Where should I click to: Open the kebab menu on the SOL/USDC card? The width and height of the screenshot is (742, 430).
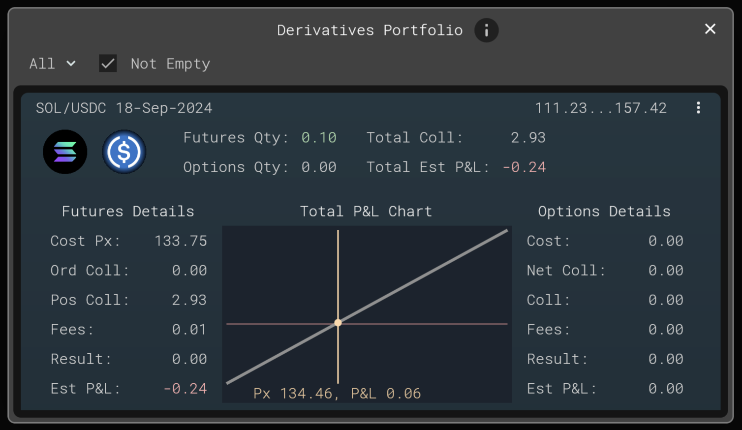point(698,108)
